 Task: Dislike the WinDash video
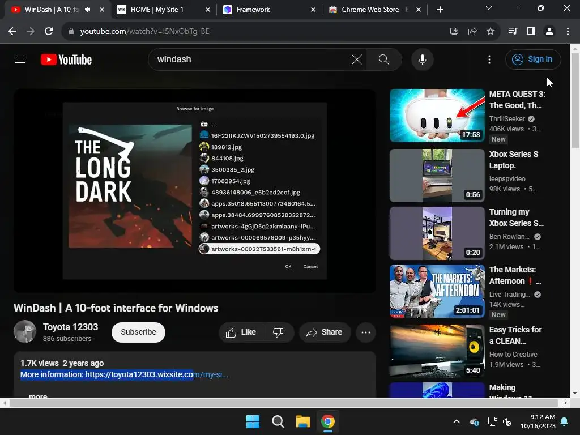pos(279,332)
